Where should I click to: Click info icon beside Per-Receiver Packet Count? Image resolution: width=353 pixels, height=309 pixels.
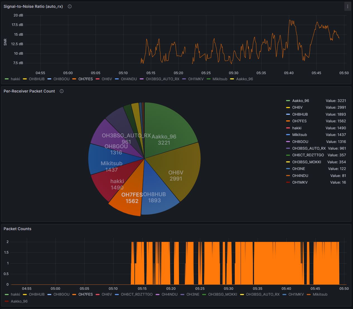point(62,91)
